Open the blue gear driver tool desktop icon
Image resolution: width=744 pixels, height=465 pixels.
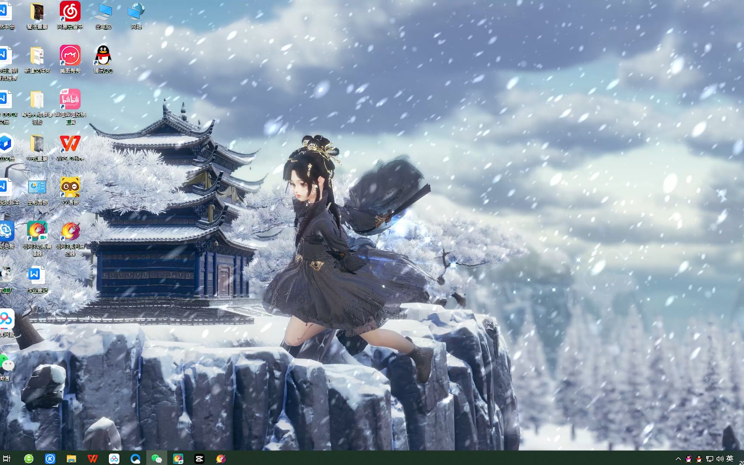6,235
